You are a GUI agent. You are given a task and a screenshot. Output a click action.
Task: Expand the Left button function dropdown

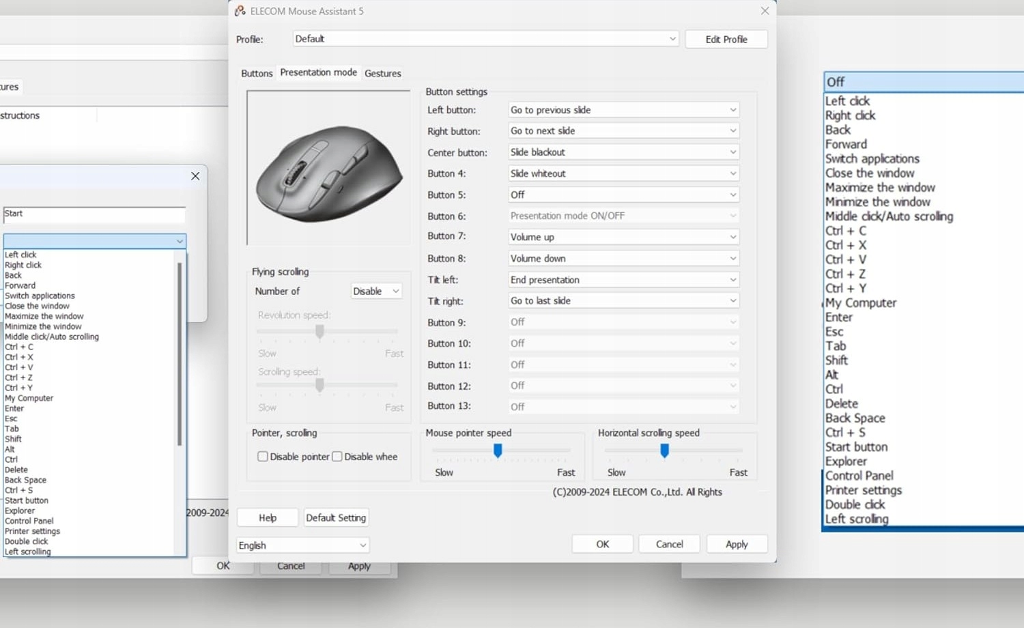(x=623, y=110)
